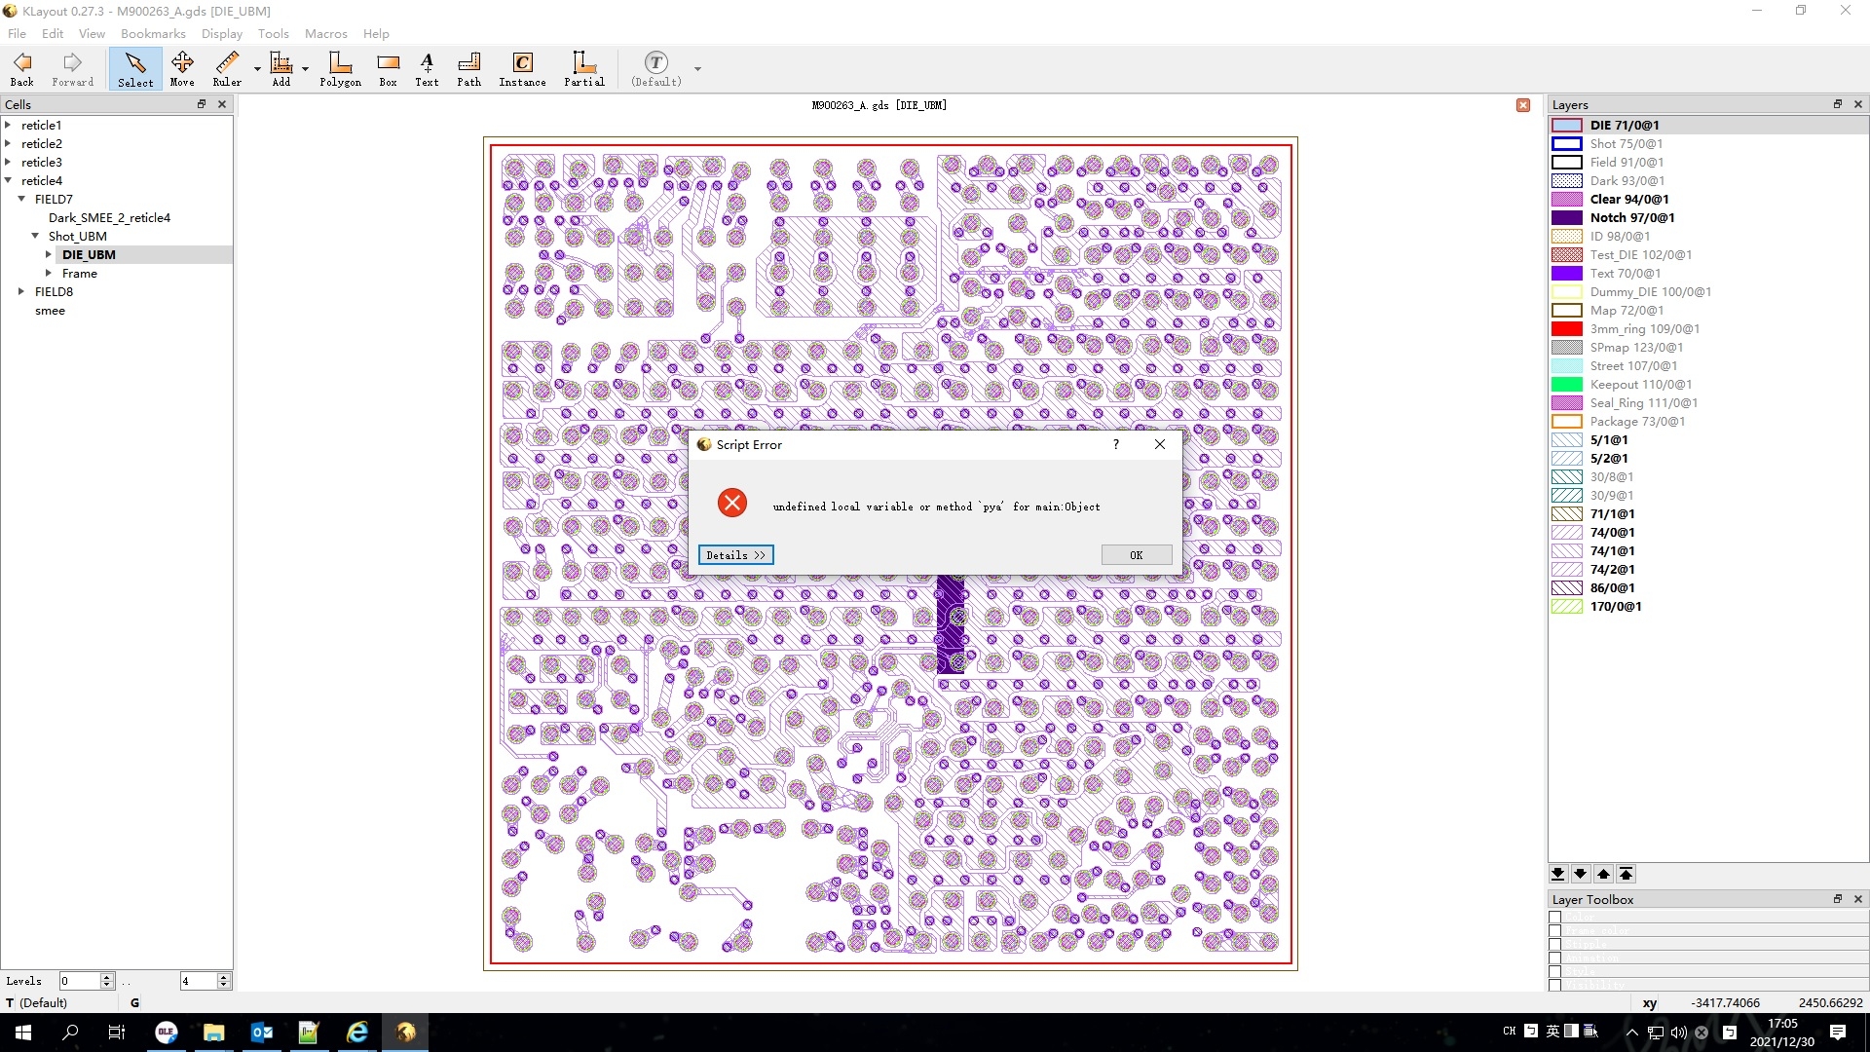This screenshot has height=1052, width=1870.
Task: Collapse the FIELD7 cell node
Action: click(x=21, y=199)
